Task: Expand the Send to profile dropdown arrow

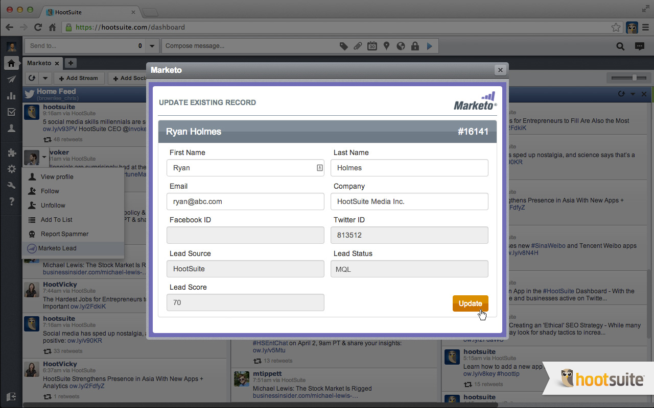Action: coord(152,46)
